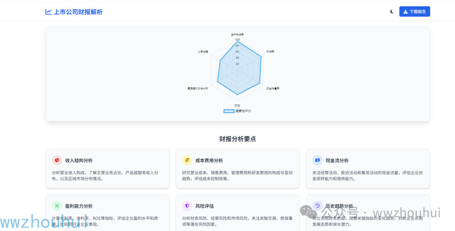Open the 成本费用分析 card title

pyautogui.click(x=209, y=161)
